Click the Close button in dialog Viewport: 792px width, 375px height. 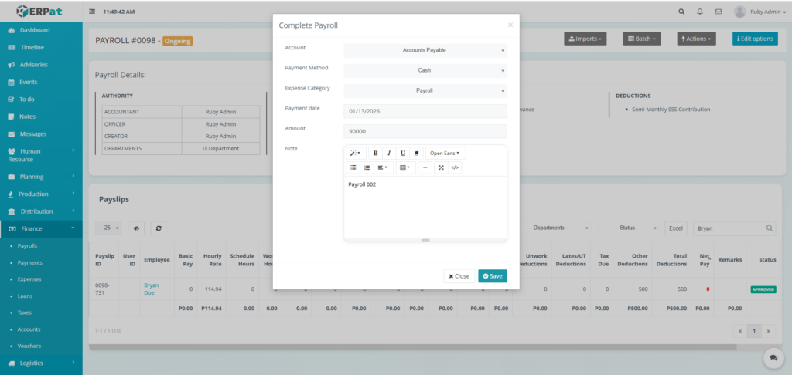tap(459, 275)
